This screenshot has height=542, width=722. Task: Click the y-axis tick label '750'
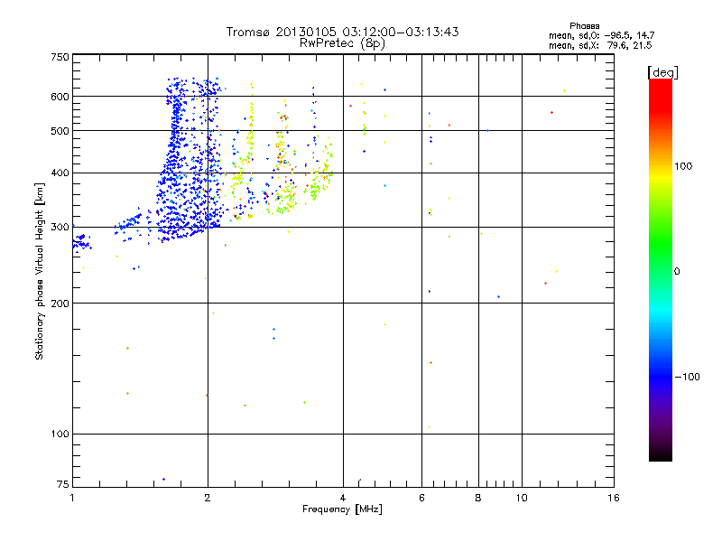tap(60, 57)
